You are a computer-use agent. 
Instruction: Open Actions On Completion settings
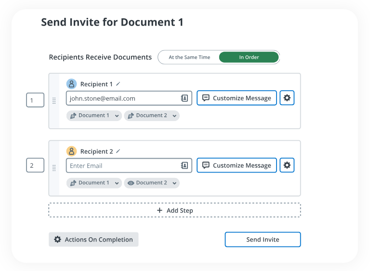click(93, 240)
